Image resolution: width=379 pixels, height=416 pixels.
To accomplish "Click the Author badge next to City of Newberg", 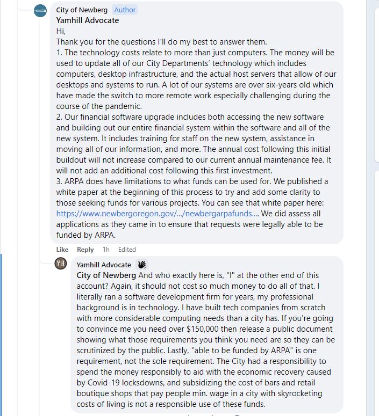I will tap(125, 10).
